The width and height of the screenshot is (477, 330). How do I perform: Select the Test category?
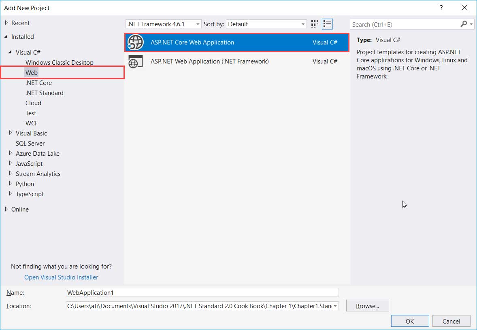(31, 113)
